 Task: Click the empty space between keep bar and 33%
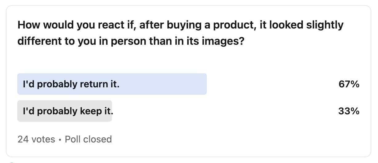point(225,111)
